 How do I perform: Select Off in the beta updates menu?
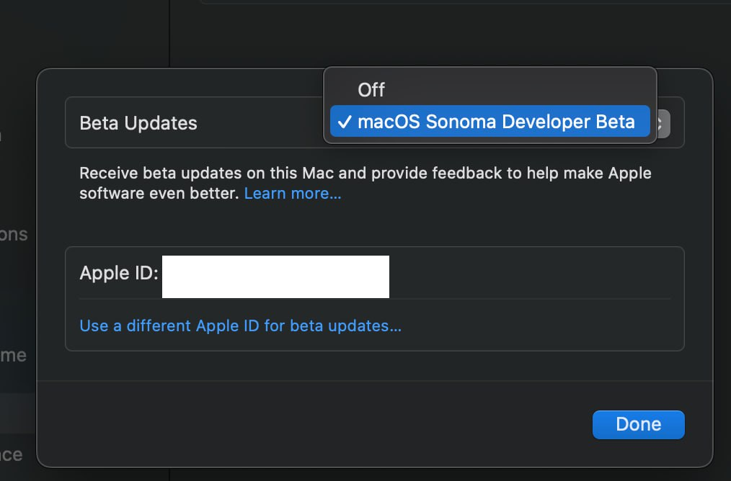pyautogui.click(x=371, y=90)
